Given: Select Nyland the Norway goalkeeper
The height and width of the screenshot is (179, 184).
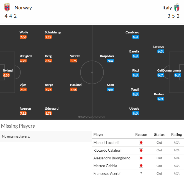Looking at the screenshot, I should tap(8, 70).
